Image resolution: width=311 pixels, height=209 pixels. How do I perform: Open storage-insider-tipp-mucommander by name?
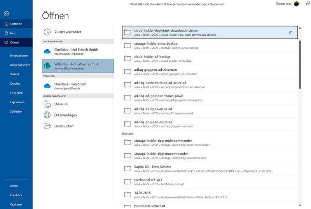(161, 154)
